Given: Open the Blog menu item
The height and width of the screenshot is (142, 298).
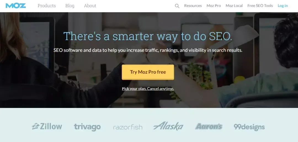Looking at the screenshot, I should (70, 6).
